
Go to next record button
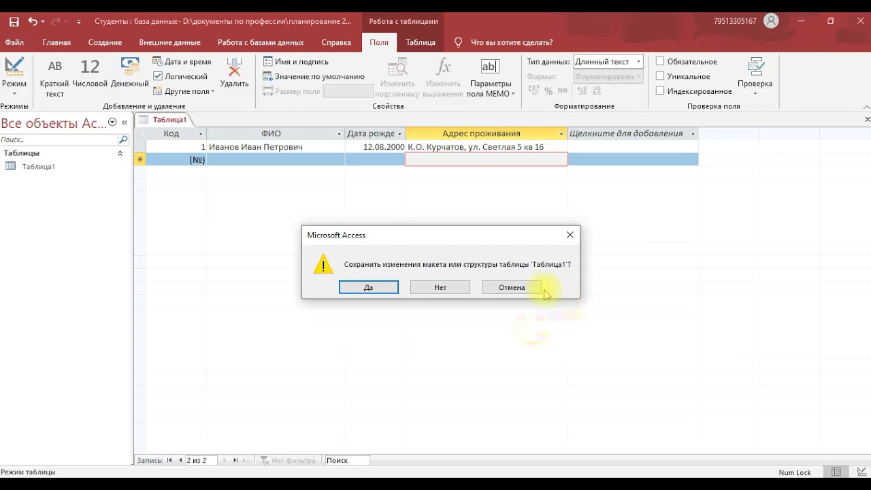[x=225, y=461]
